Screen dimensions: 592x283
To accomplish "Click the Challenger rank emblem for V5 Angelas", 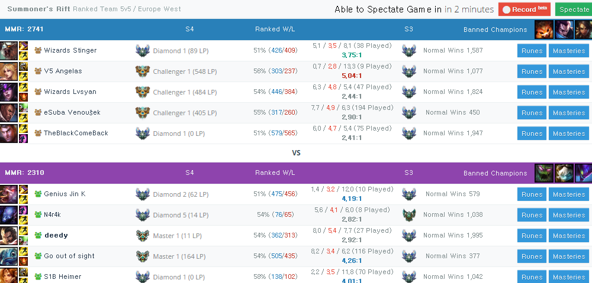I will coord(143,71).
